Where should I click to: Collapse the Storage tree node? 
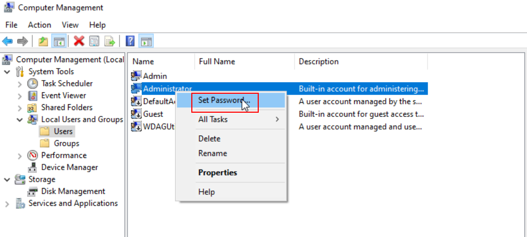click(7, 180)
